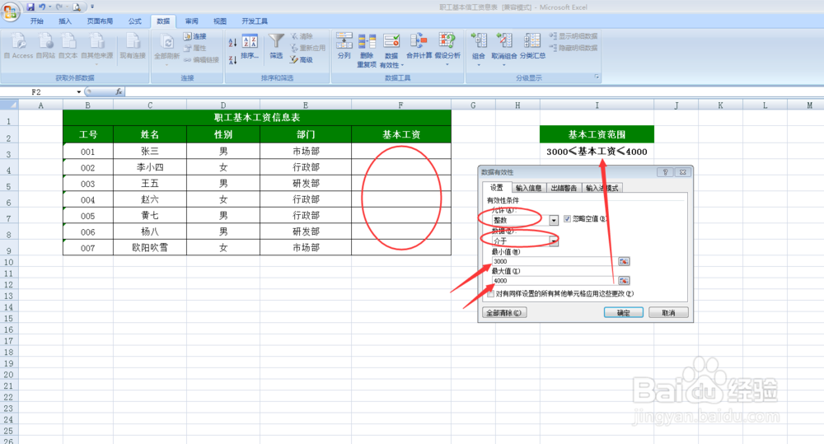
Task: Import data with 自文本
Action: pyautogui.click(x=68, y=46)
